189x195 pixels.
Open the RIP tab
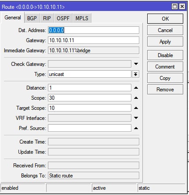[x=47, y=18]
